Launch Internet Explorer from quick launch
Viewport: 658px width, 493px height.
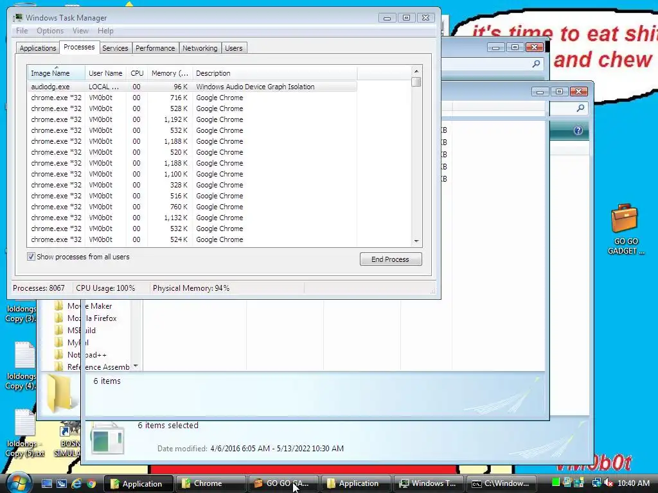pos(76,483)
